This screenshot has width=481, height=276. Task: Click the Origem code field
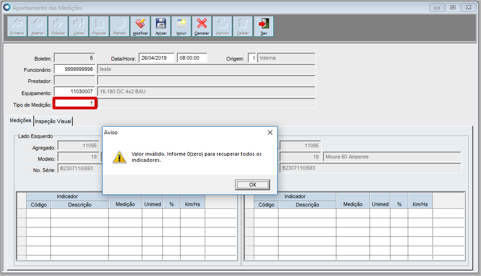point(252,58)
